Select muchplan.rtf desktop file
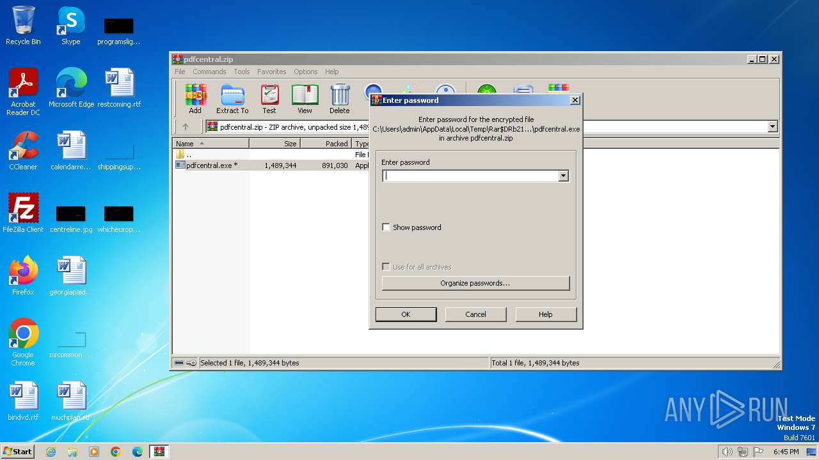Viewport: 819px width, 460px height. point(70,401)
